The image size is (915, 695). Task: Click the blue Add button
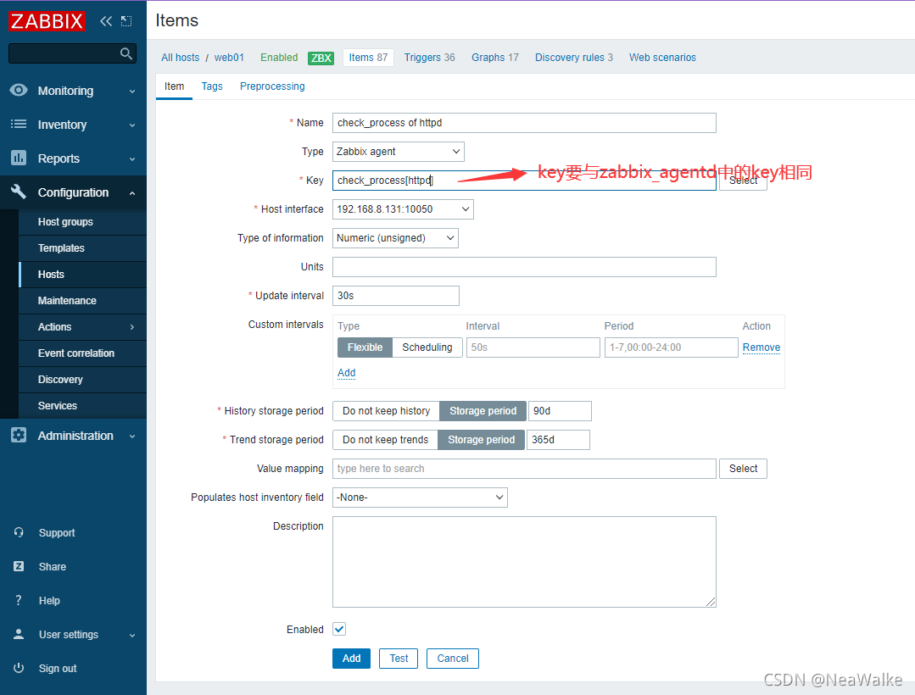[x=351, y=659]
